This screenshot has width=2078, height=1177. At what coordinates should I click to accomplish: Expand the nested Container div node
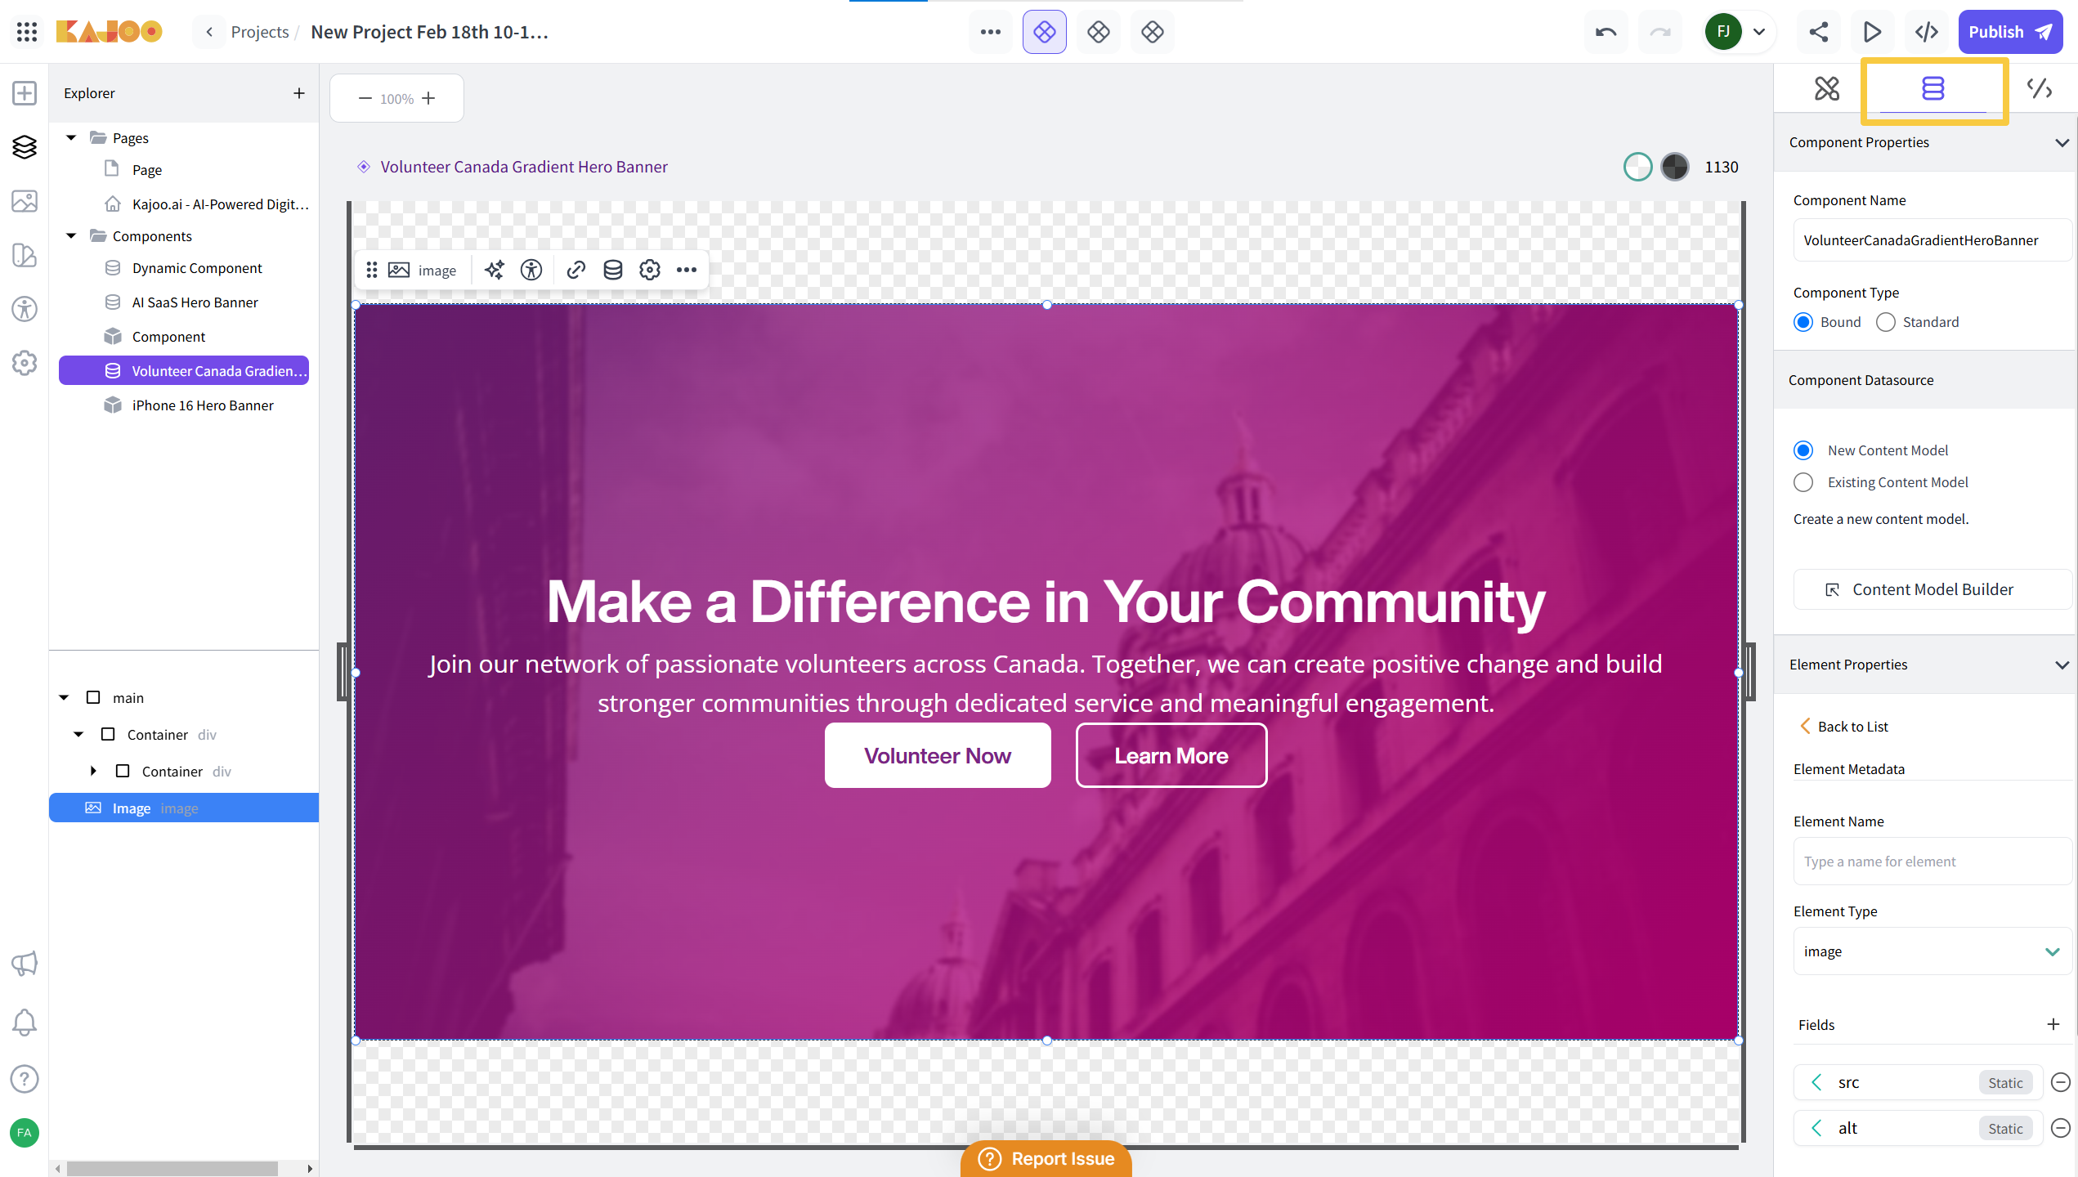point(93,771)
